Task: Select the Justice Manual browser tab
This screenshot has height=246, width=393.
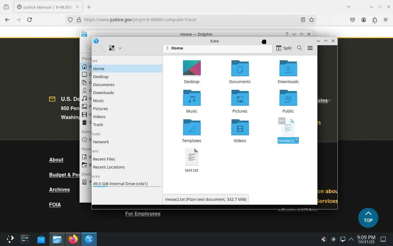Action: (x=48, y=7)
